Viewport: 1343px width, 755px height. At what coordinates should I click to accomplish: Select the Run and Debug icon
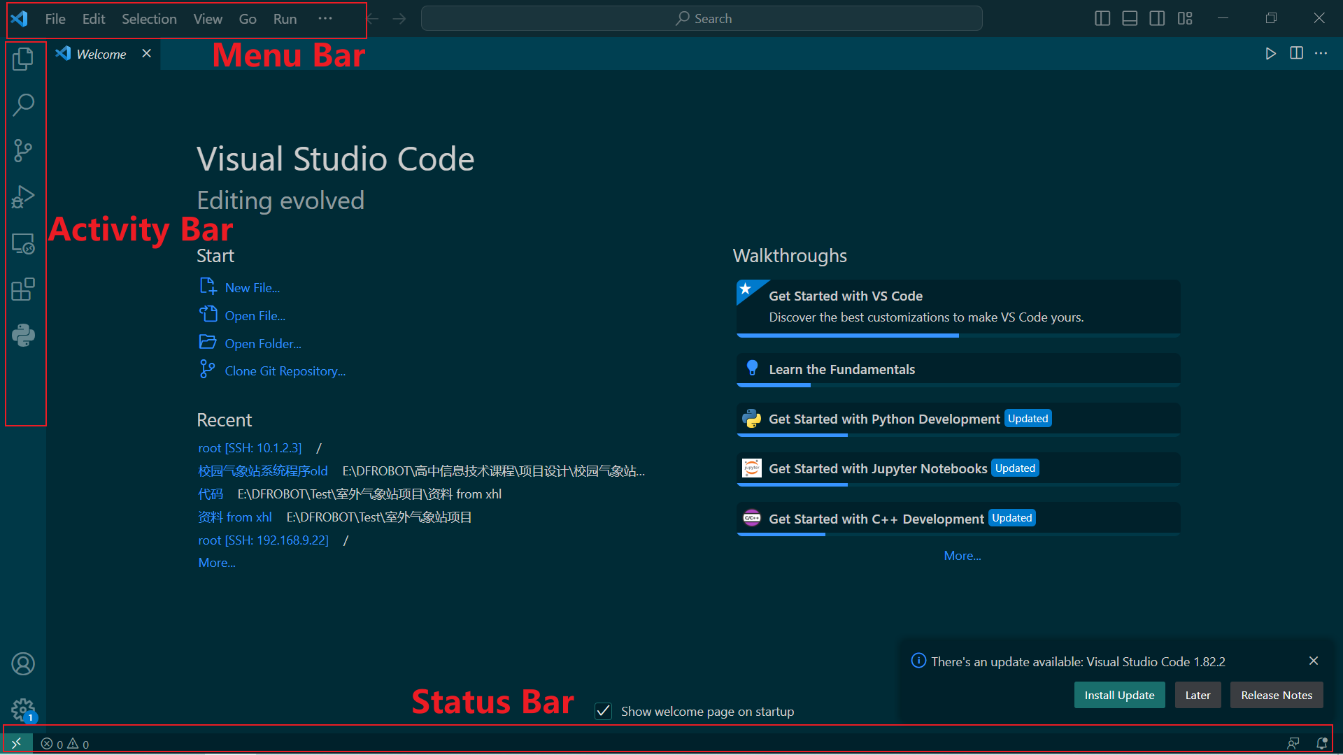(23, 196)
